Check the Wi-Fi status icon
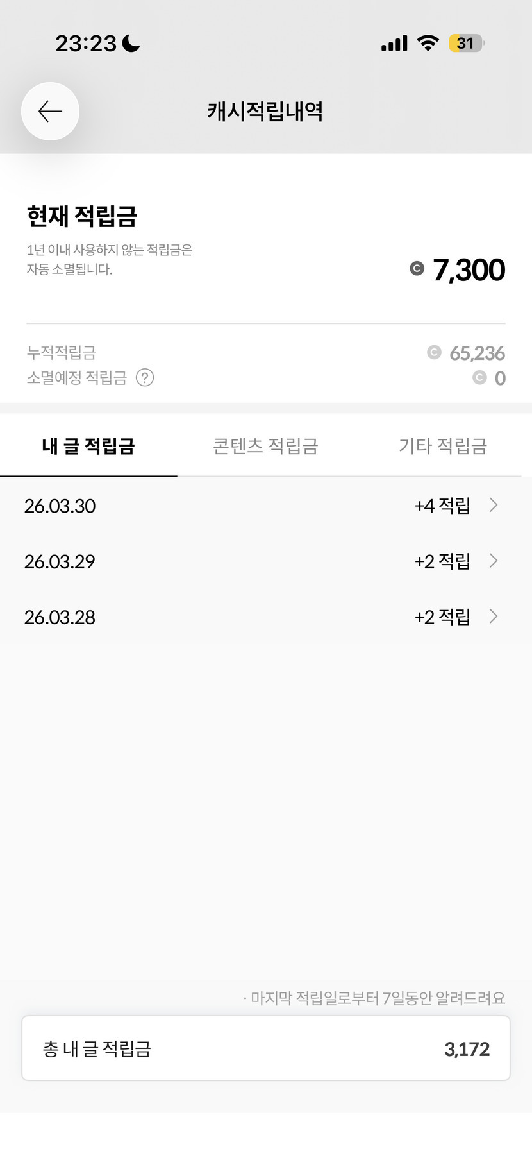The image size is (532, 1158). pos(428,43)
